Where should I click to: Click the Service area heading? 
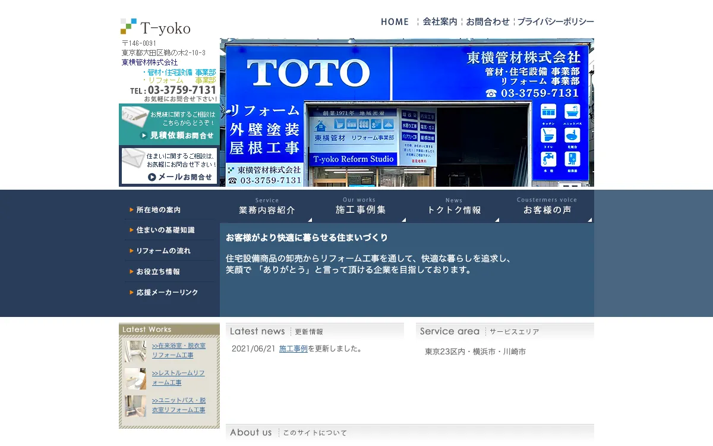point(450,331)
